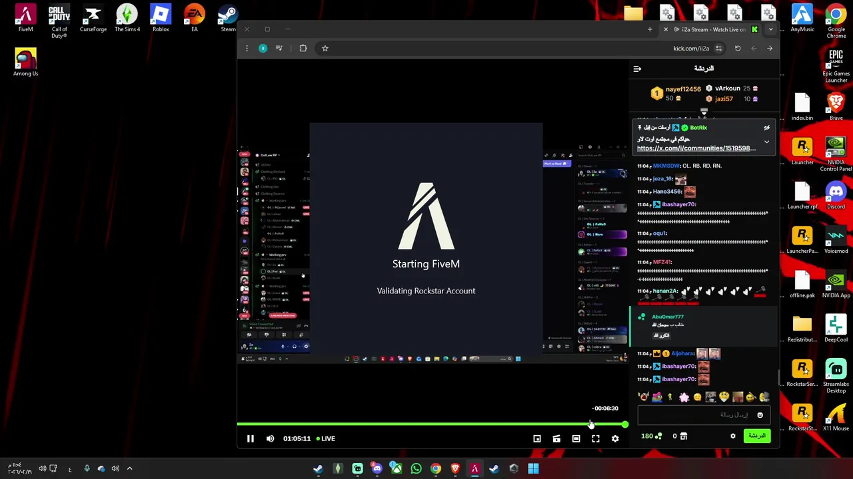This screenshot has width=853, height=479.
Task: Open the media control icon in browser toolbar
Action: (279, 48)
